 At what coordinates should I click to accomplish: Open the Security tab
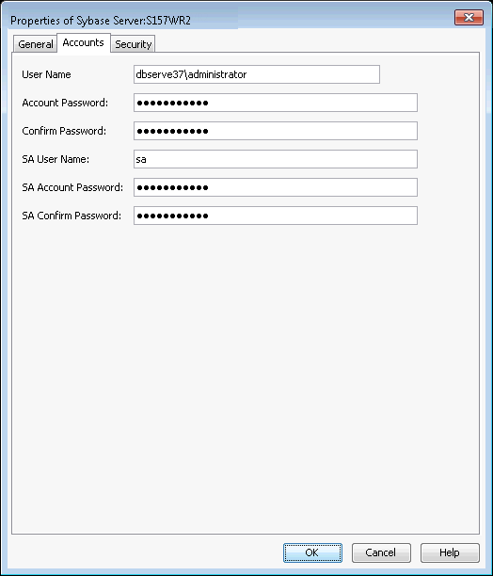coord(133,44)
